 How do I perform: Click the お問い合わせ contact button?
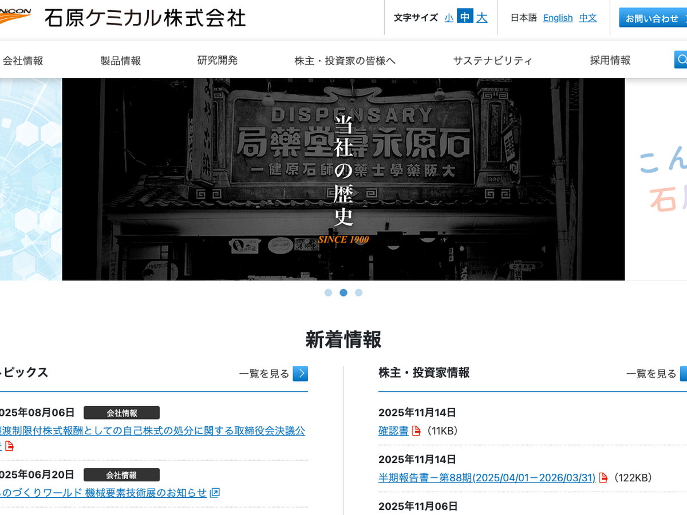click(653, 18)
